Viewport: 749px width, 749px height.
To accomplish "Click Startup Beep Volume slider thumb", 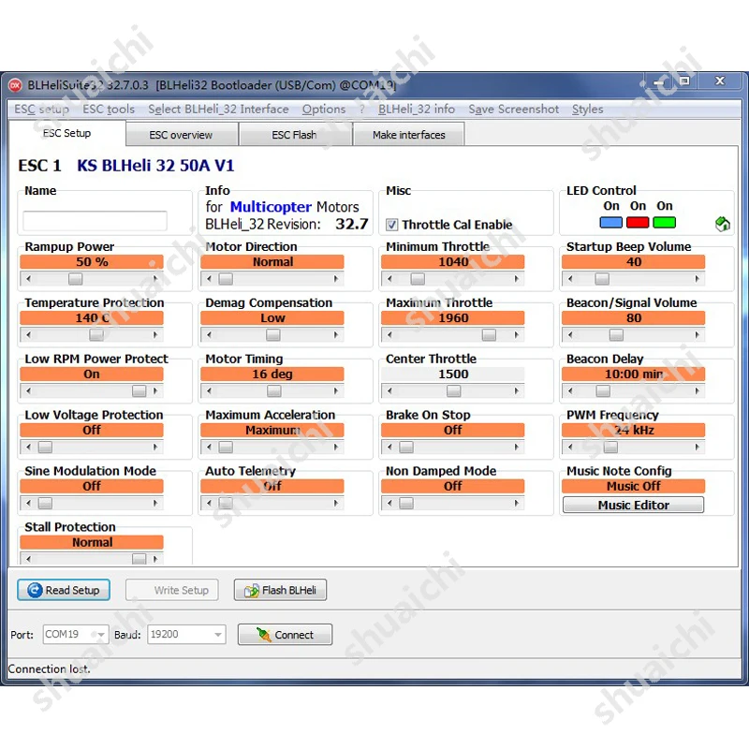I will click(x=602, y=278).
